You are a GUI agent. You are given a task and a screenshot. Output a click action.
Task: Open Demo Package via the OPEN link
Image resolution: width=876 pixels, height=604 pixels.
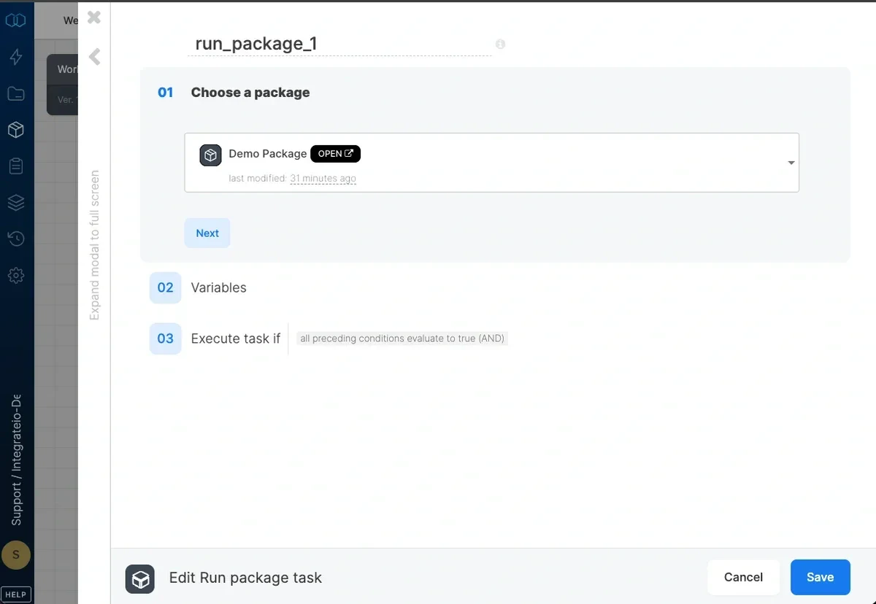tap(335, 153)
